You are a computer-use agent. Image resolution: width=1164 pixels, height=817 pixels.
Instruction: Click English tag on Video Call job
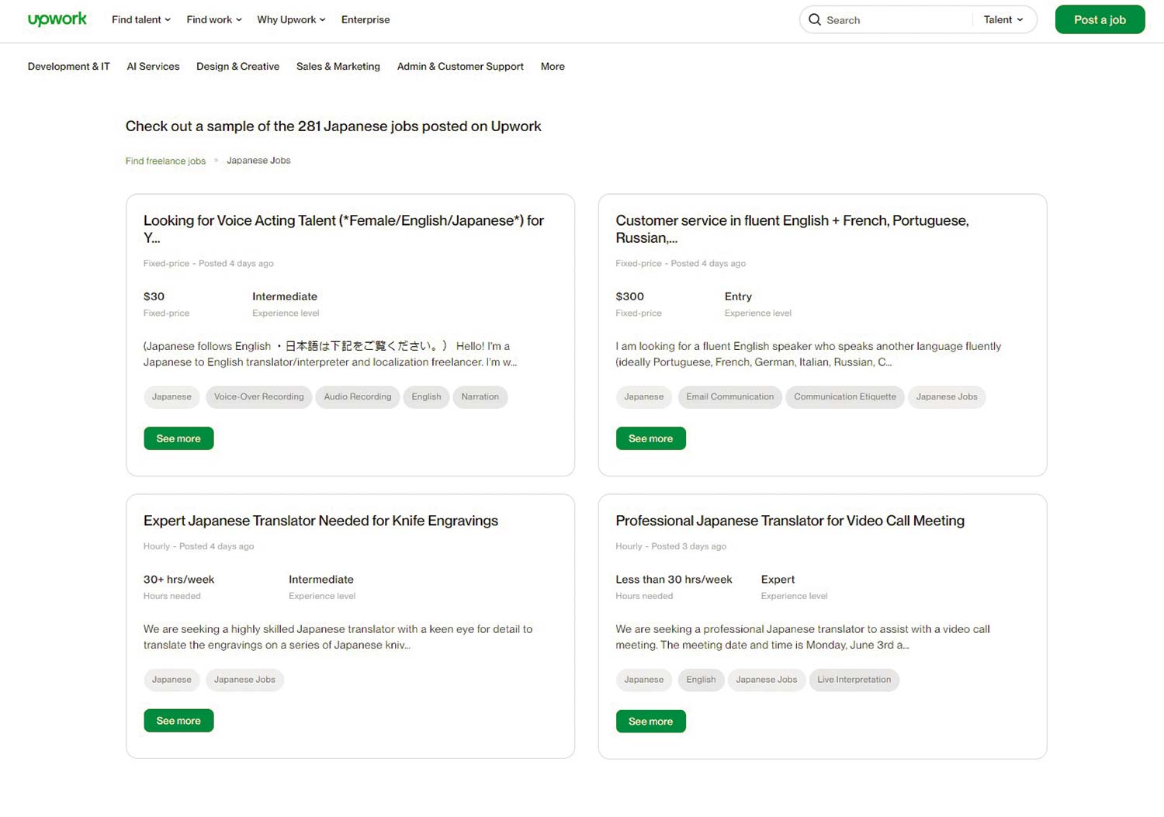click(701, 680)
